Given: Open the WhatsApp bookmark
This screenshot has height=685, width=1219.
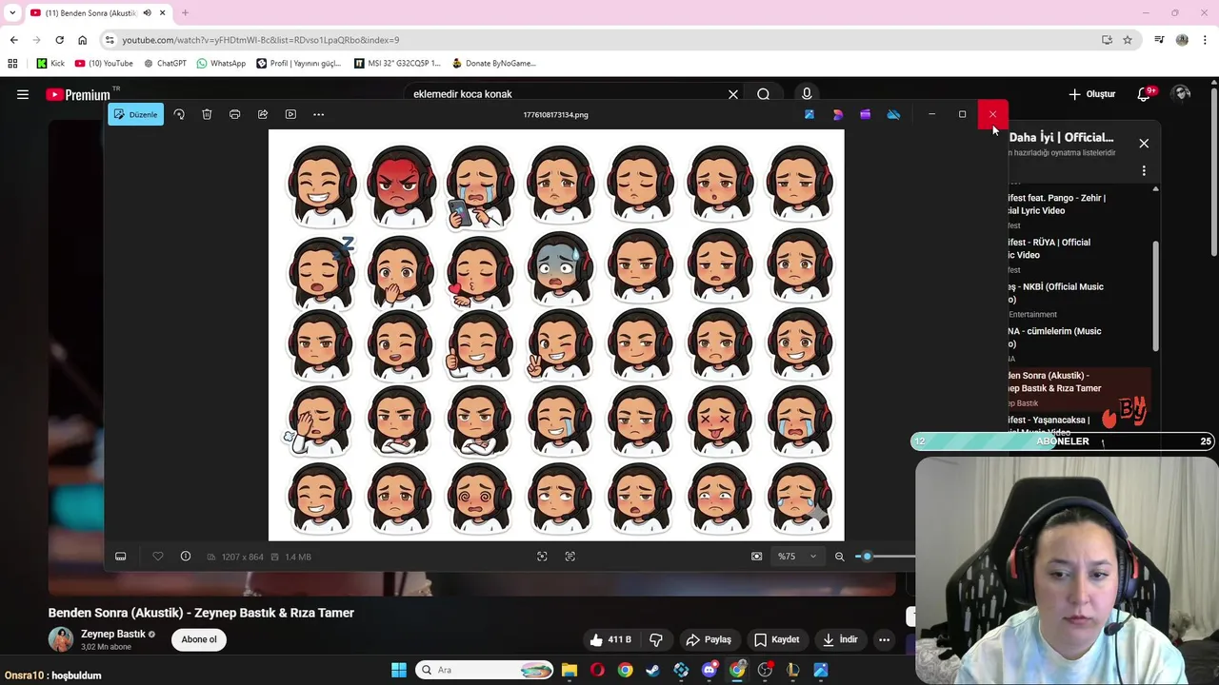Looking at the screenshot, I should pos(221,64).
